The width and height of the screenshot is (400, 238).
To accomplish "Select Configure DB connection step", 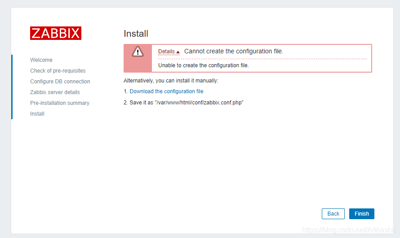I will click(x=60, y=82).
